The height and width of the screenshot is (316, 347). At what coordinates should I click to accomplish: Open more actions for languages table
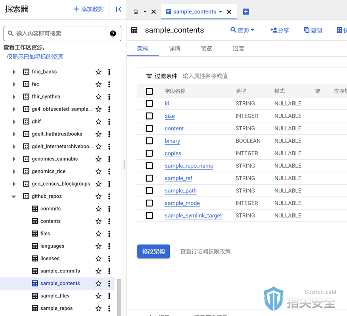[109, 246]
